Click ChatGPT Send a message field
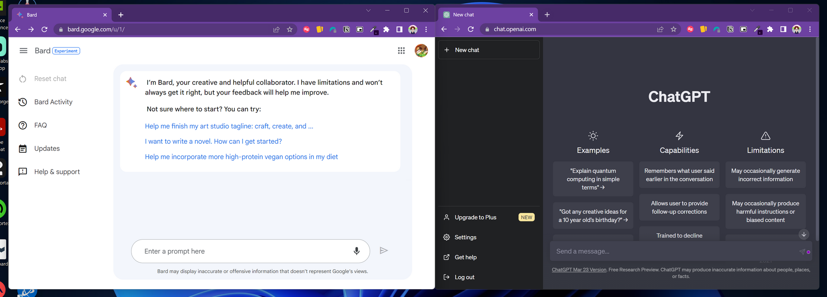 [x=674, y=251]
